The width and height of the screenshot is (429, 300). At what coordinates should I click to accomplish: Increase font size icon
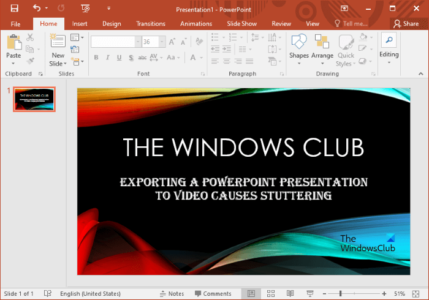click(172, 42)
